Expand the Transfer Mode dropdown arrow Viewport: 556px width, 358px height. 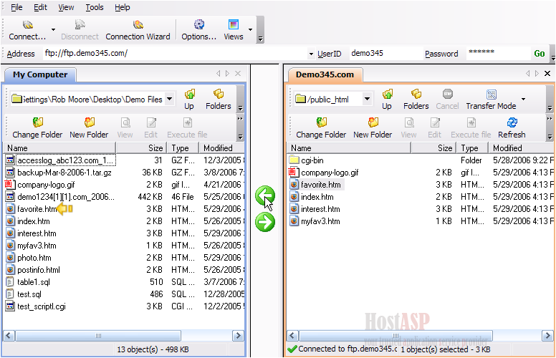(523, 99)
